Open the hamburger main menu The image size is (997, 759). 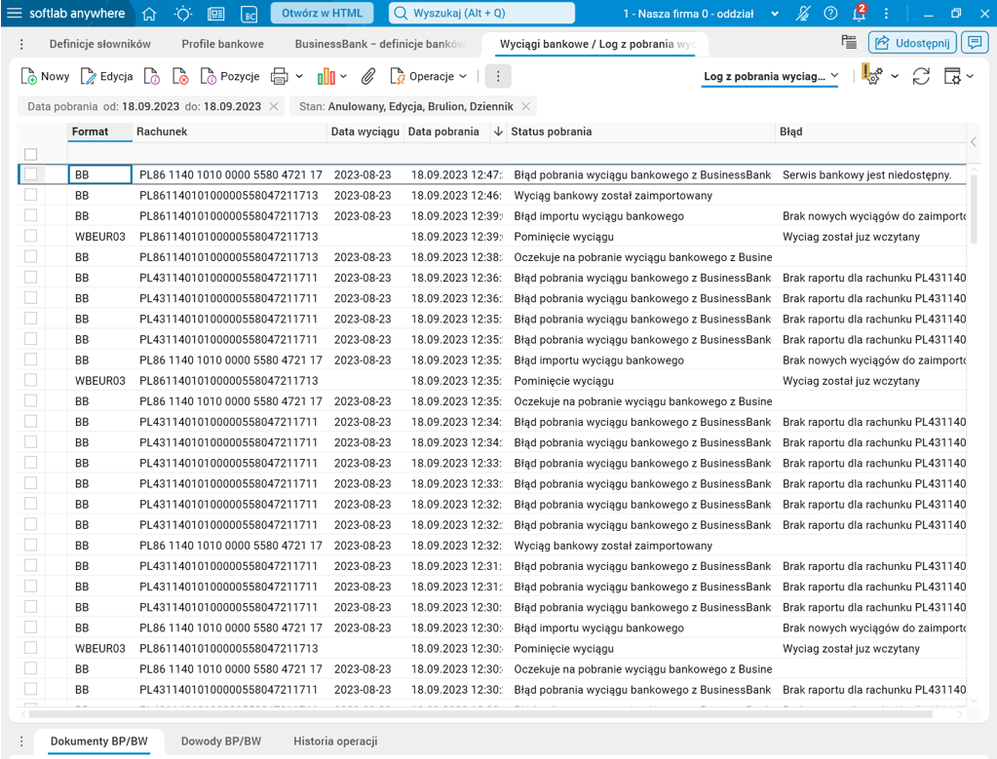point(14,14)
